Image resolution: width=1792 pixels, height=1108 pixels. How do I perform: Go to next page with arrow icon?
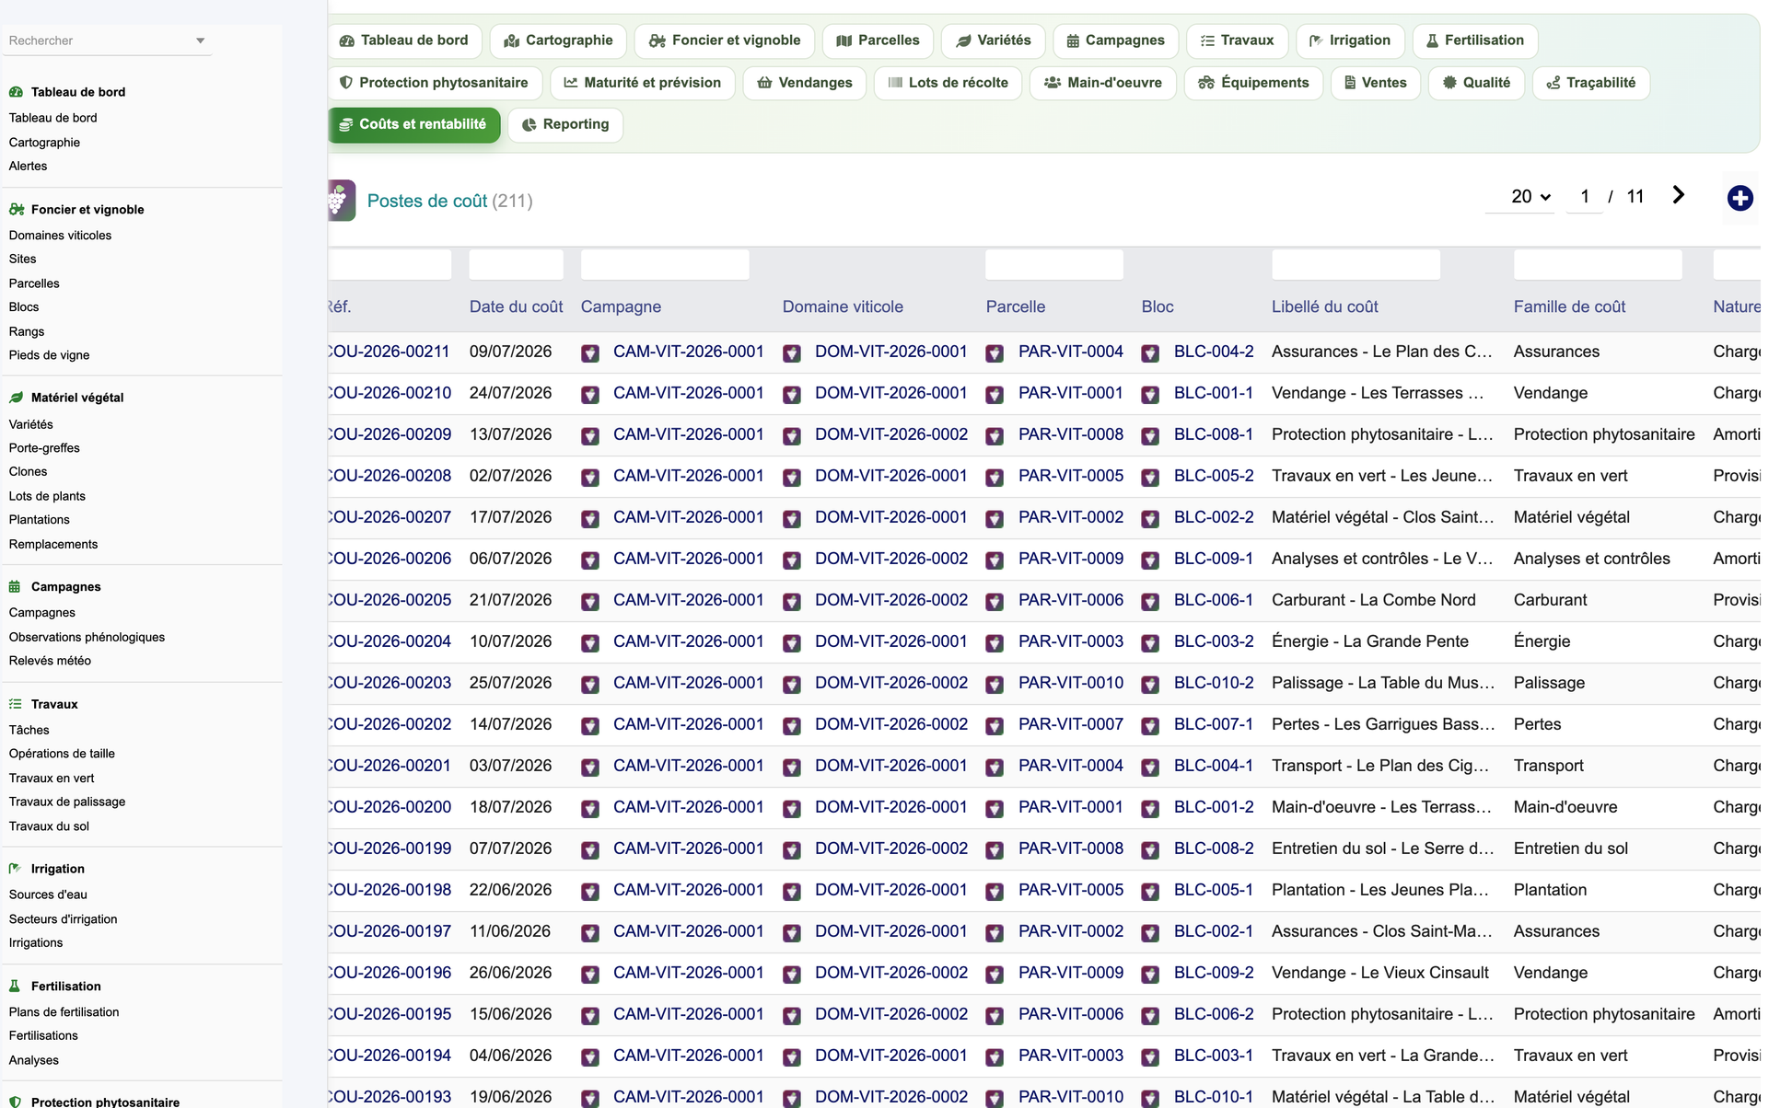1678,195
